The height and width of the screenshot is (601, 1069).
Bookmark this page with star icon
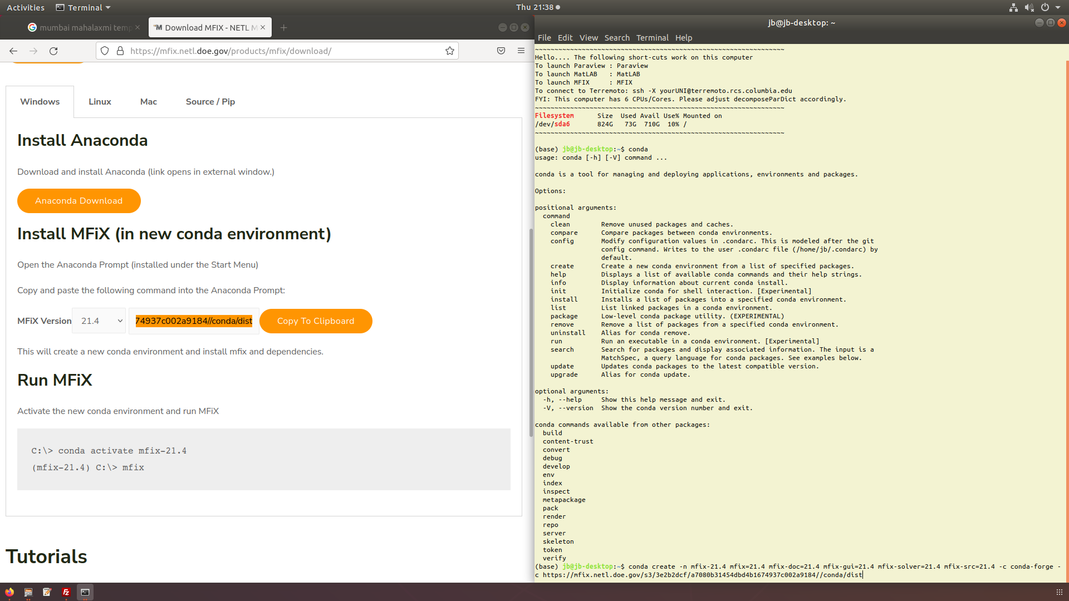(450, 51)
